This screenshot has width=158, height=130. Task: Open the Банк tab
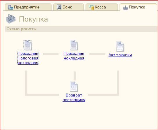tap(68, 7)
